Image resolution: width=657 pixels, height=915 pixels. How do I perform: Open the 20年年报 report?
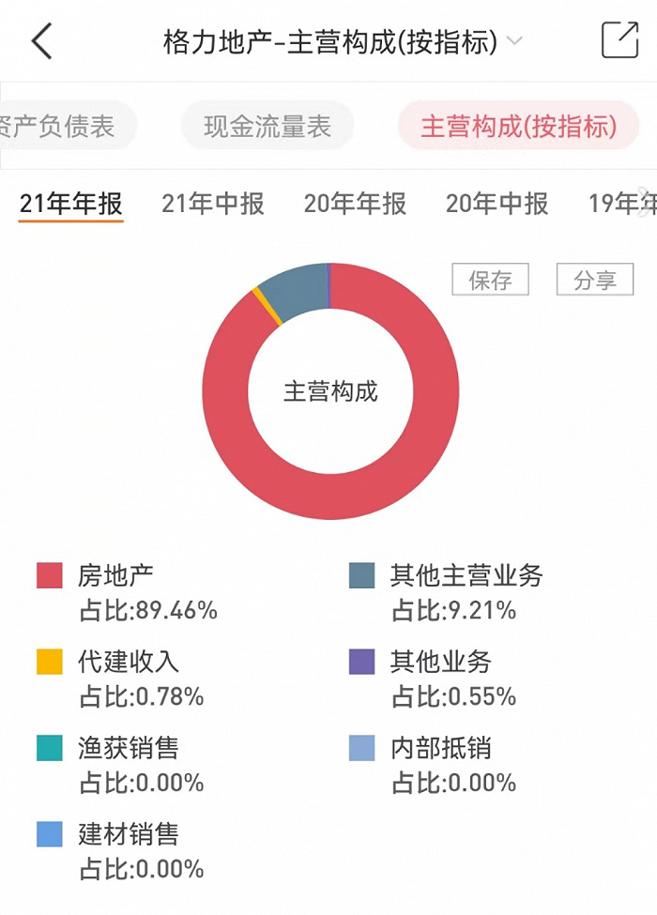tap(355, 203)
